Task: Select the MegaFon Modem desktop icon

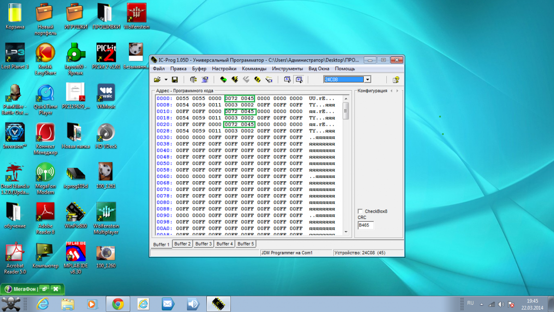Action: click(x=45, y=178)
